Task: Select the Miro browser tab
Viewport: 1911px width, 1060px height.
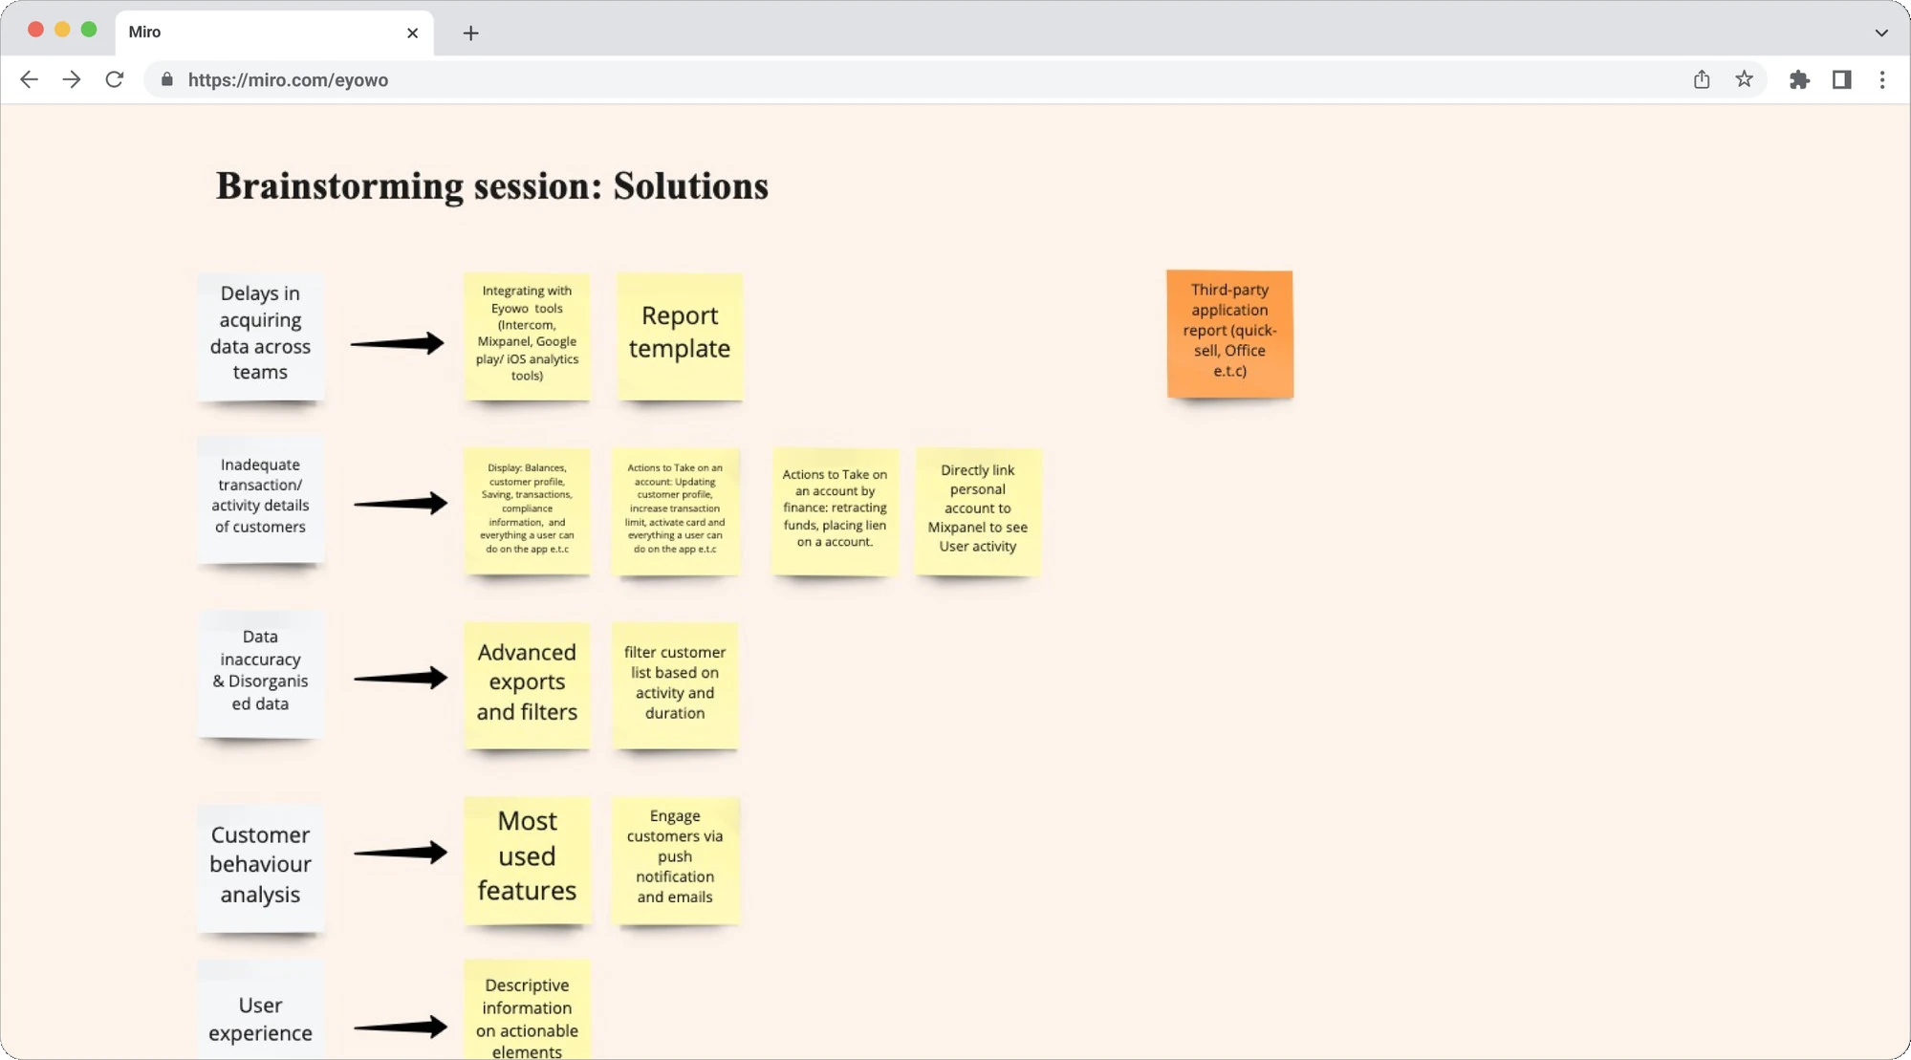Action: (274, 32)
